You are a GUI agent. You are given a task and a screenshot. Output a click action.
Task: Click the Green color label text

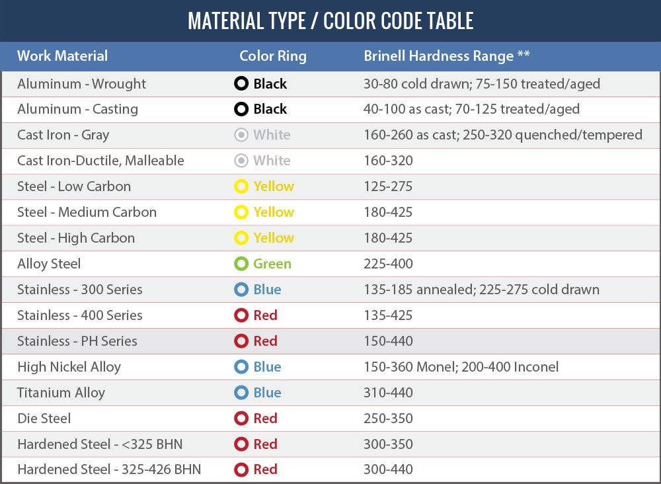click(272, 264)
